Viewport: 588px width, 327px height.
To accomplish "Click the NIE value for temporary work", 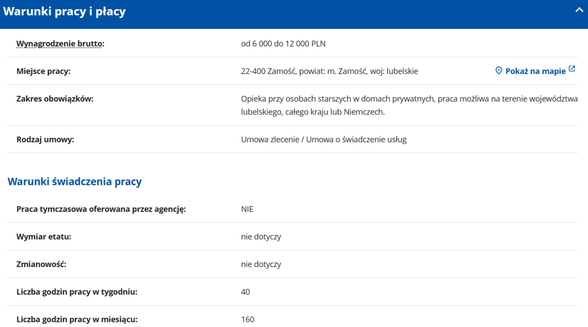I will pos(247,209).
